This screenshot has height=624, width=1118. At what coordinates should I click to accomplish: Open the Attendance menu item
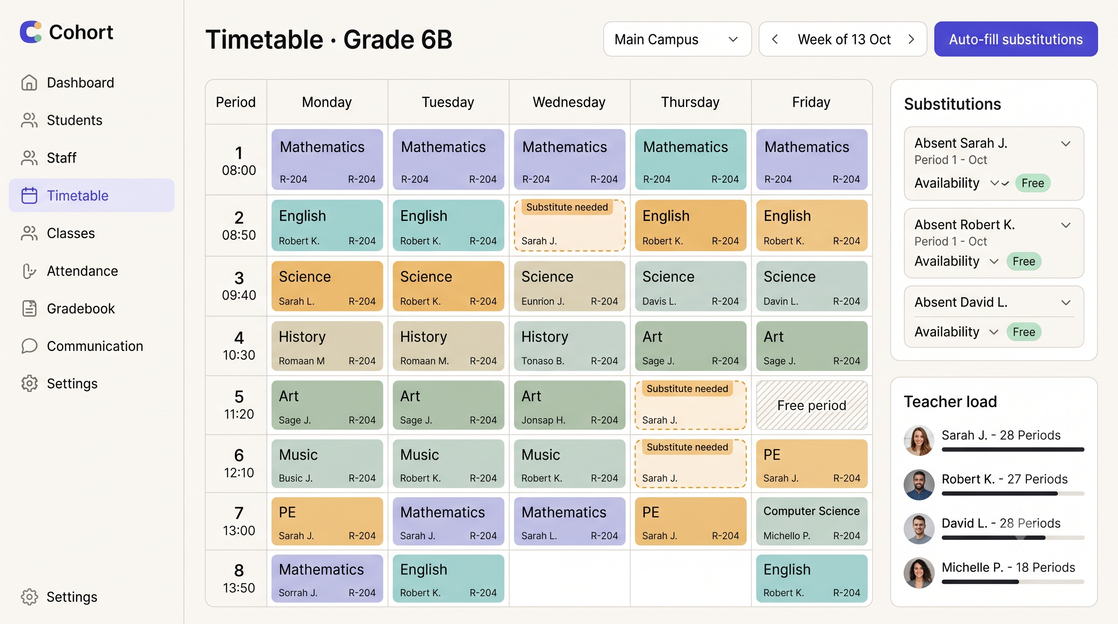[x=91, y=271]
